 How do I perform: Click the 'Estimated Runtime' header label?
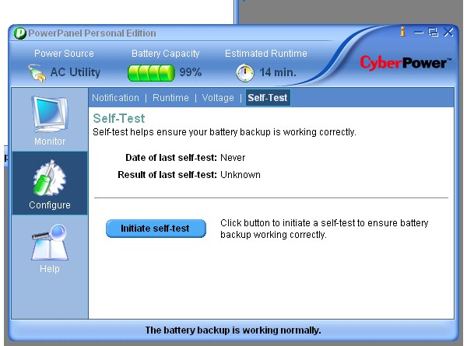266,54
